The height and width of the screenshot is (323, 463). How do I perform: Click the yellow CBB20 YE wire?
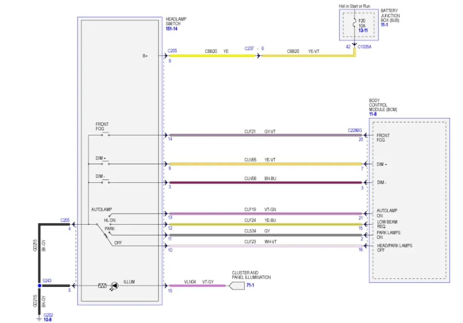tap(212, 56)
